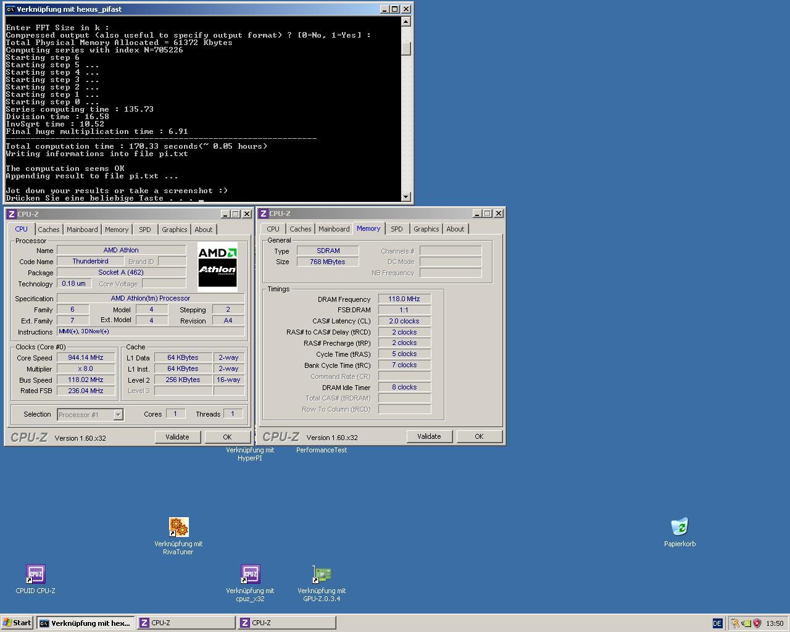Switch to CPU tab in Memory CPU-Z window

[273, 229]
